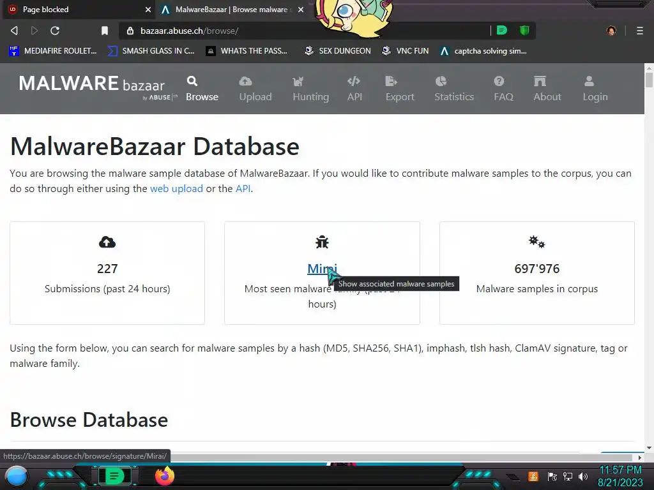The image size is (654, 490).
Task: Open the browser hamburger menu
Action: (x=639, y=31)
